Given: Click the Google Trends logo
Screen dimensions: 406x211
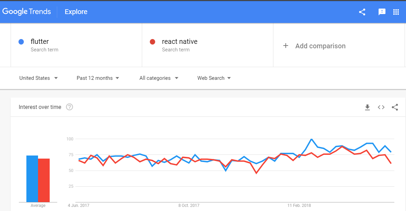Looking at the screenshot, I should tap(26, 12).
